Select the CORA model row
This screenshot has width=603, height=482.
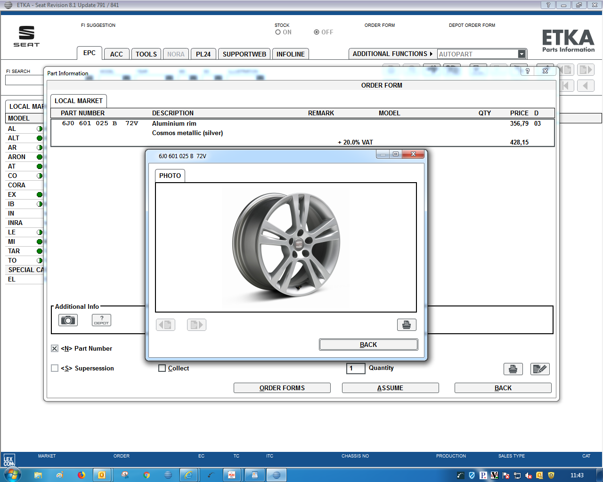point(24,185)
